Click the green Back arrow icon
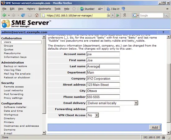The width and height of the screenshot is (171, 140). click(4, 15)
